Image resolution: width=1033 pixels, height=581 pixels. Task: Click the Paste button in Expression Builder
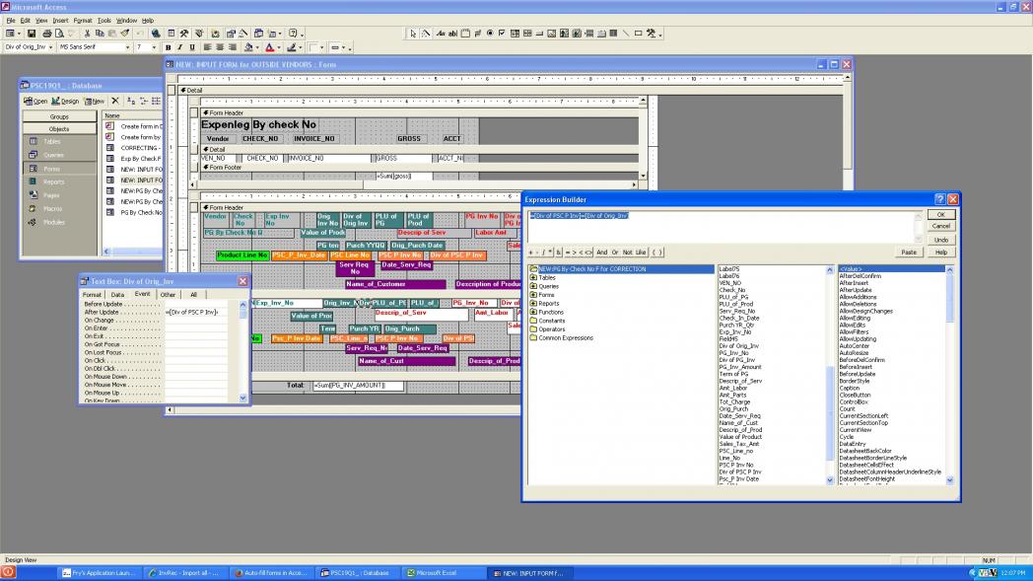coord(909,252)
